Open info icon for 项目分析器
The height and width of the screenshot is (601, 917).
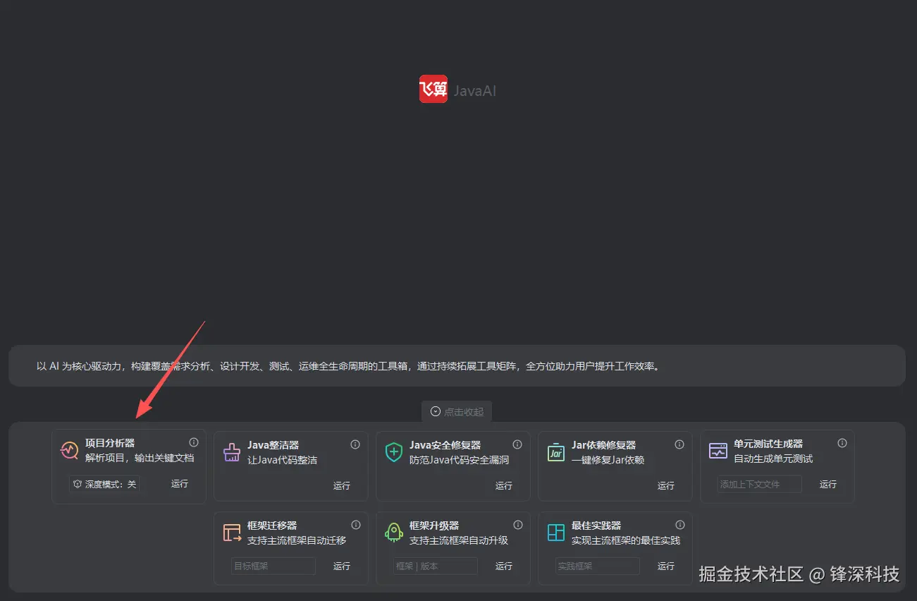pyautogui.click(x=194, y=442)
